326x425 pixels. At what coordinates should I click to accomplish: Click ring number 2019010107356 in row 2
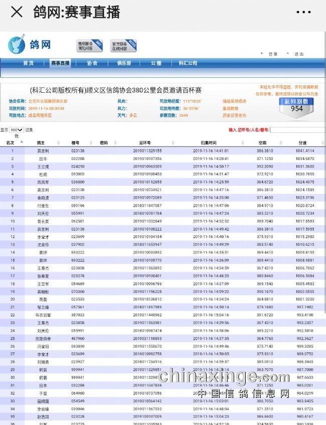(147, 159)
